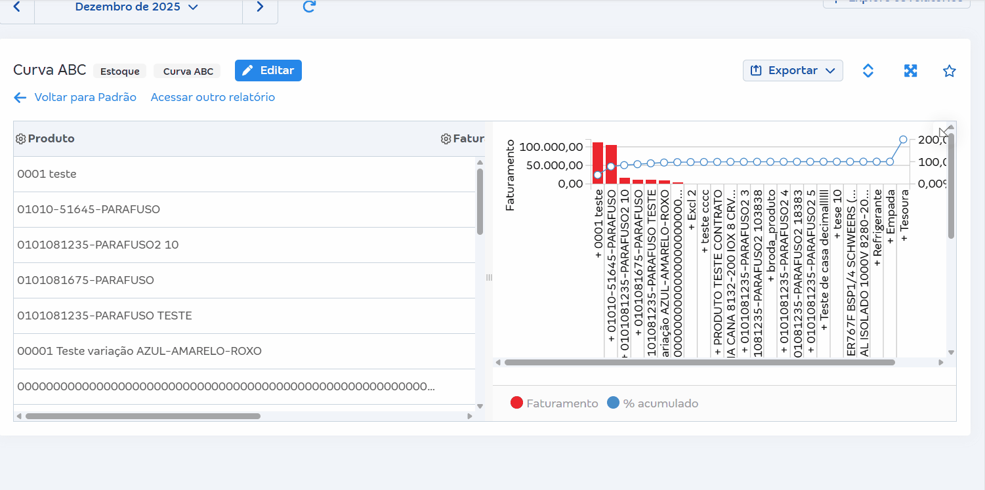Open the Faturamento column settings gear
This screenshot has height=490, width=985.
tap(446, 139)
